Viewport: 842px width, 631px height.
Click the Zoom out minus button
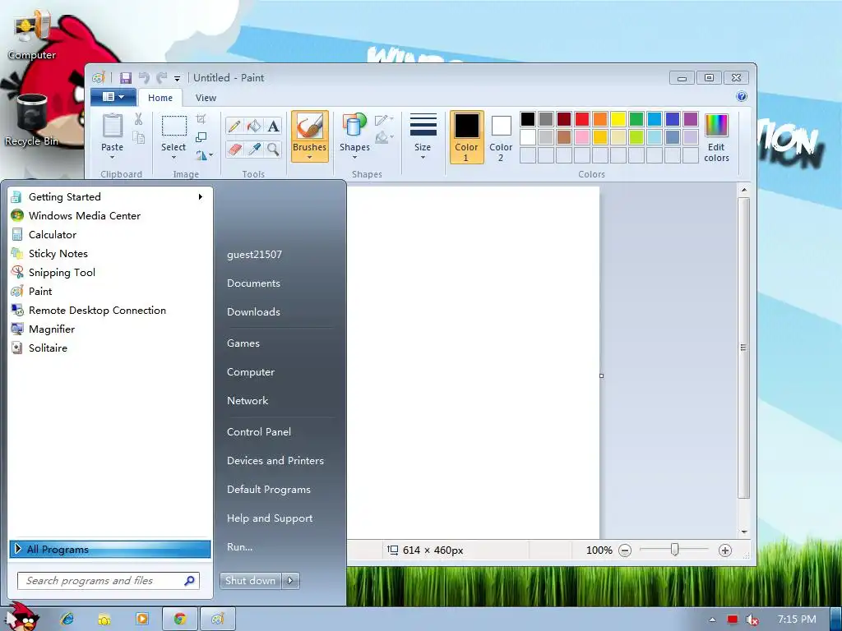pos(625,550)
